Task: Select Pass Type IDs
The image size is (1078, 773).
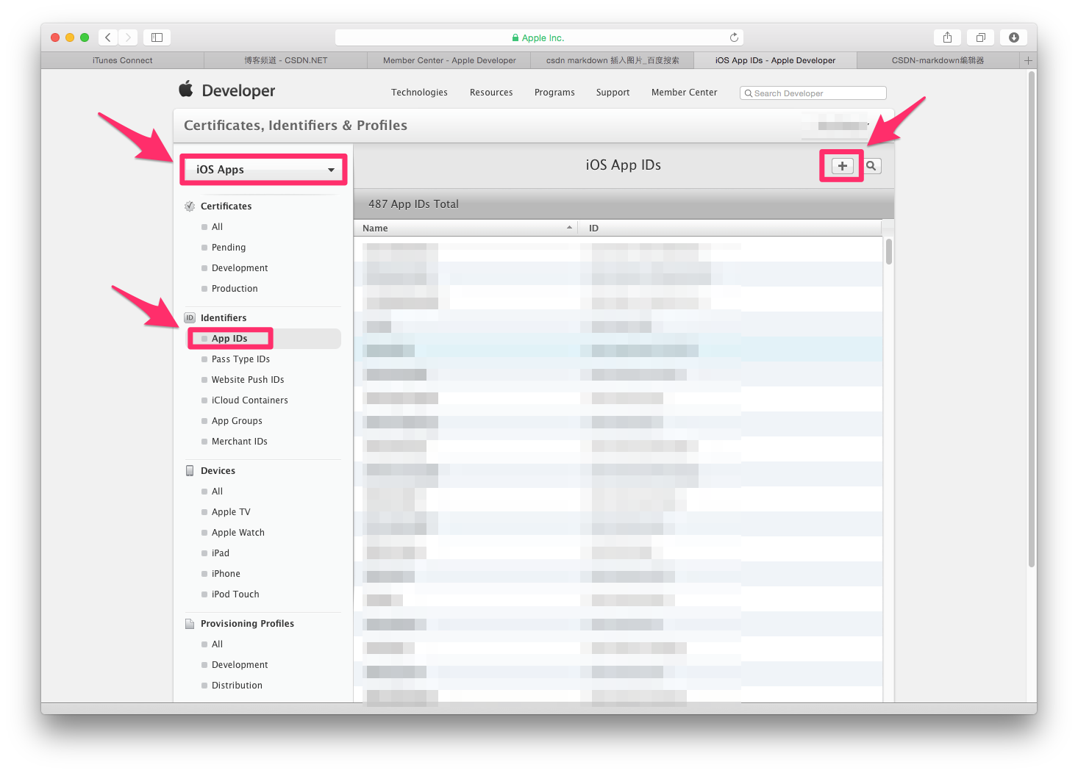Action: (240, 359)
